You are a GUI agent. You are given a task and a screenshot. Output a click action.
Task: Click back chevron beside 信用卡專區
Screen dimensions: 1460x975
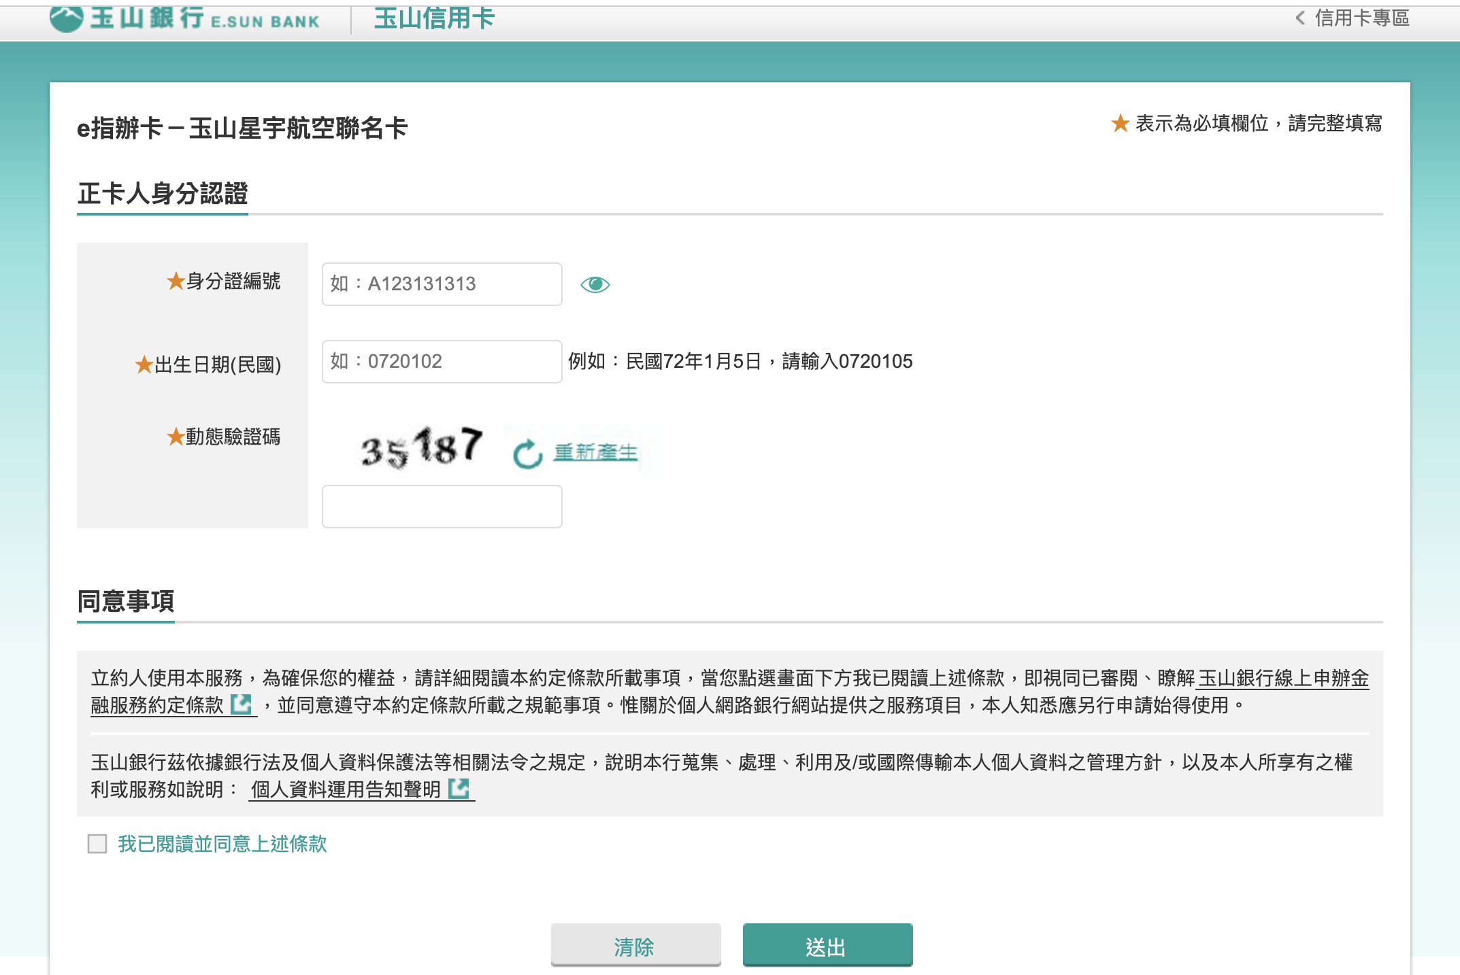[1300, 18]
